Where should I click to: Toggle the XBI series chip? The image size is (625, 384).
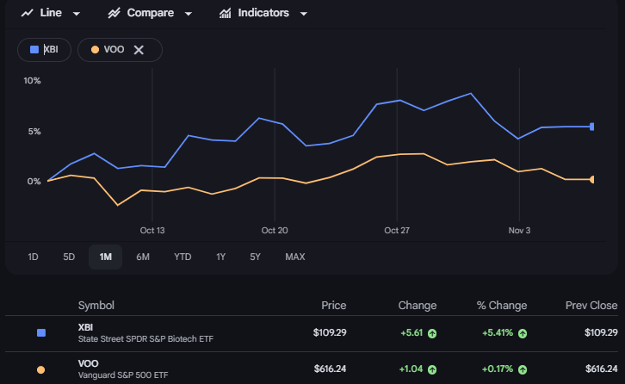(x=45, y=50)
